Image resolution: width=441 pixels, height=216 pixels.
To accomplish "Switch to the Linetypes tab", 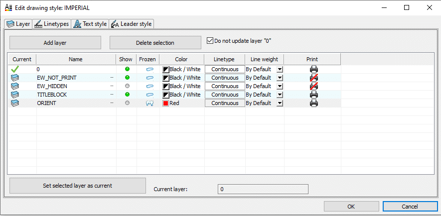I will pos(52,24).
